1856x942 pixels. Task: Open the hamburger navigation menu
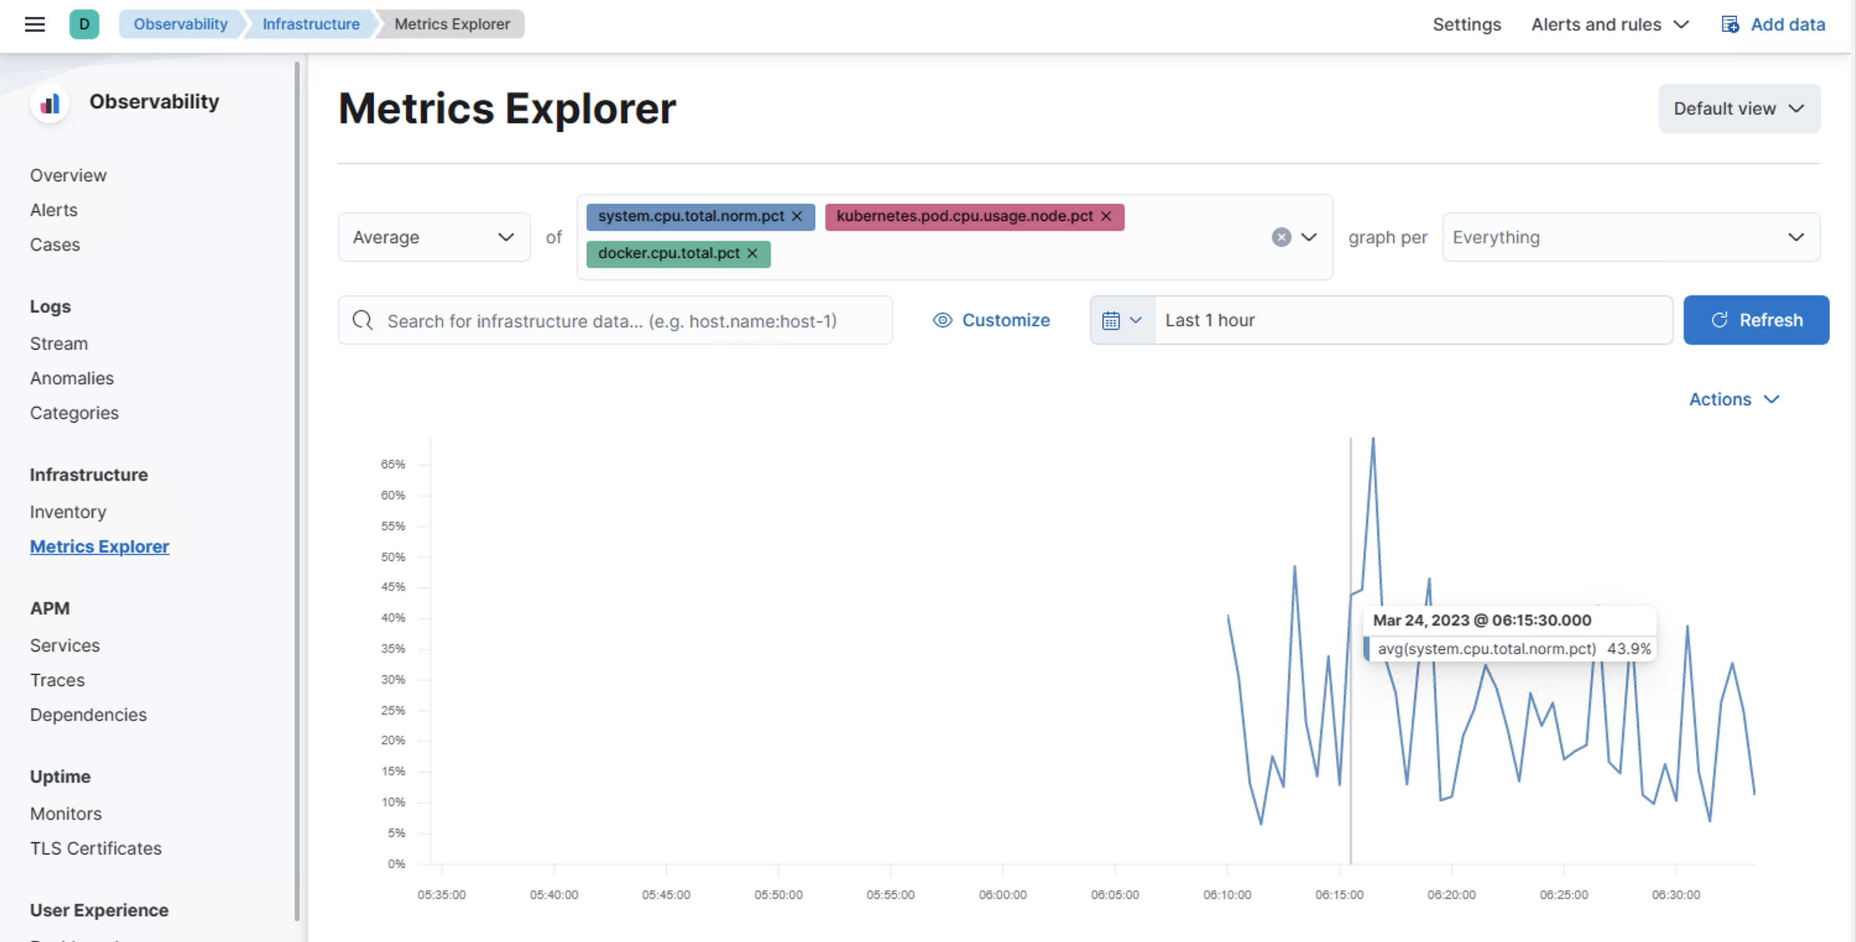point(35,24)
